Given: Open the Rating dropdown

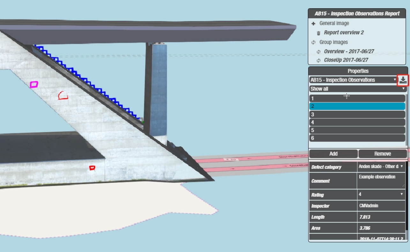Looking at the screenshot, I should pyautogui.click(x=381, y=194).
